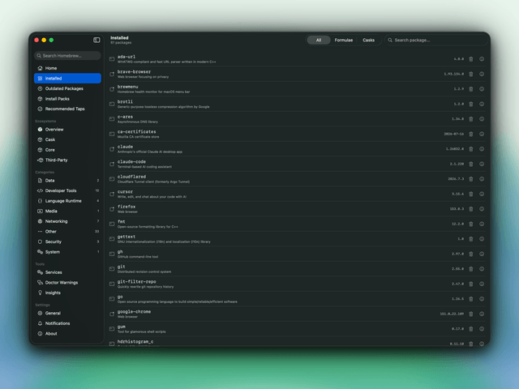
Task: Click trash icon for go package
Action: click(x=470, y=299)
